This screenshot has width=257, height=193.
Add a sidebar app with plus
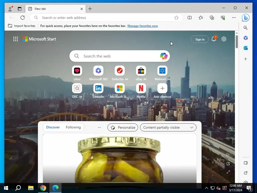coord(245,59)
